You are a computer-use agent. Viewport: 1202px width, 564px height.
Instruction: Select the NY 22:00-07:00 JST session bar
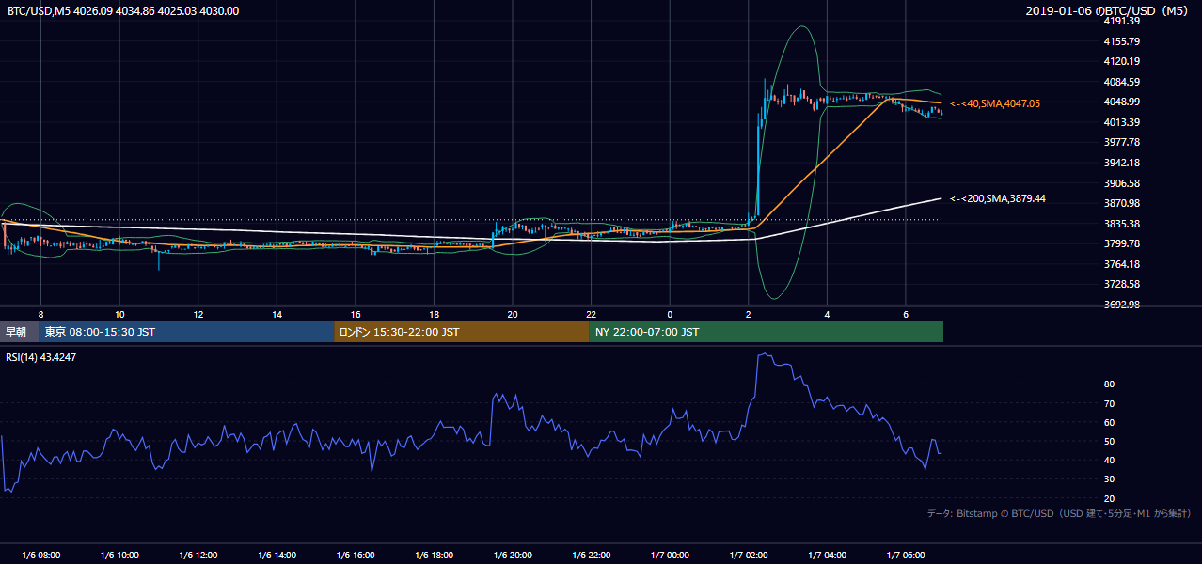point(767,332)
